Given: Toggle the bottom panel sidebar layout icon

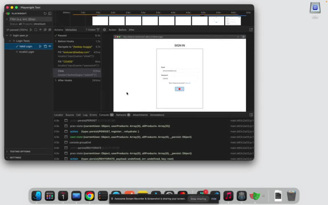Looking at the screenshot, I should 251,115.
